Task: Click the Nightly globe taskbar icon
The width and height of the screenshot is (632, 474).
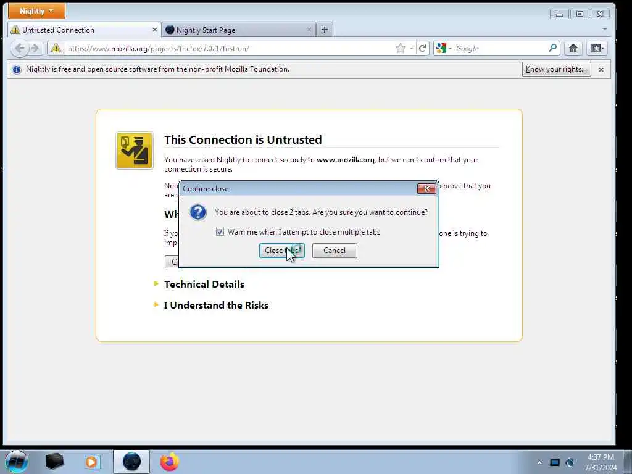Action: [x=131, y=462]
